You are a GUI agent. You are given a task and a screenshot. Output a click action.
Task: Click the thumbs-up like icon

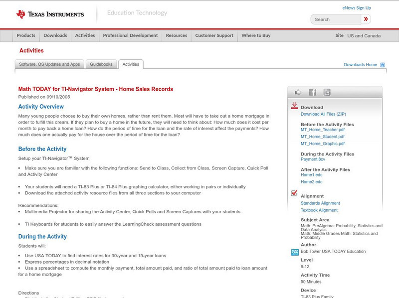coord(297,92)
